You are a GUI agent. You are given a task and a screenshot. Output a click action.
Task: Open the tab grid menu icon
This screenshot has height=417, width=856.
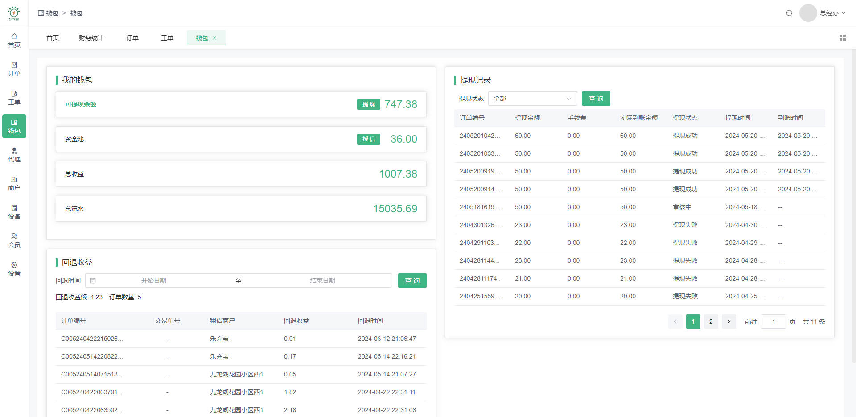coord(842,38)
